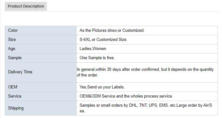Select the Service label cell

tap(41, 96)
